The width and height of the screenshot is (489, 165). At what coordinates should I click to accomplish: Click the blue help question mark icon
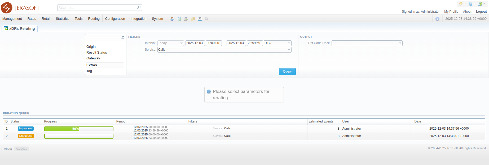[x=437, y=19]
